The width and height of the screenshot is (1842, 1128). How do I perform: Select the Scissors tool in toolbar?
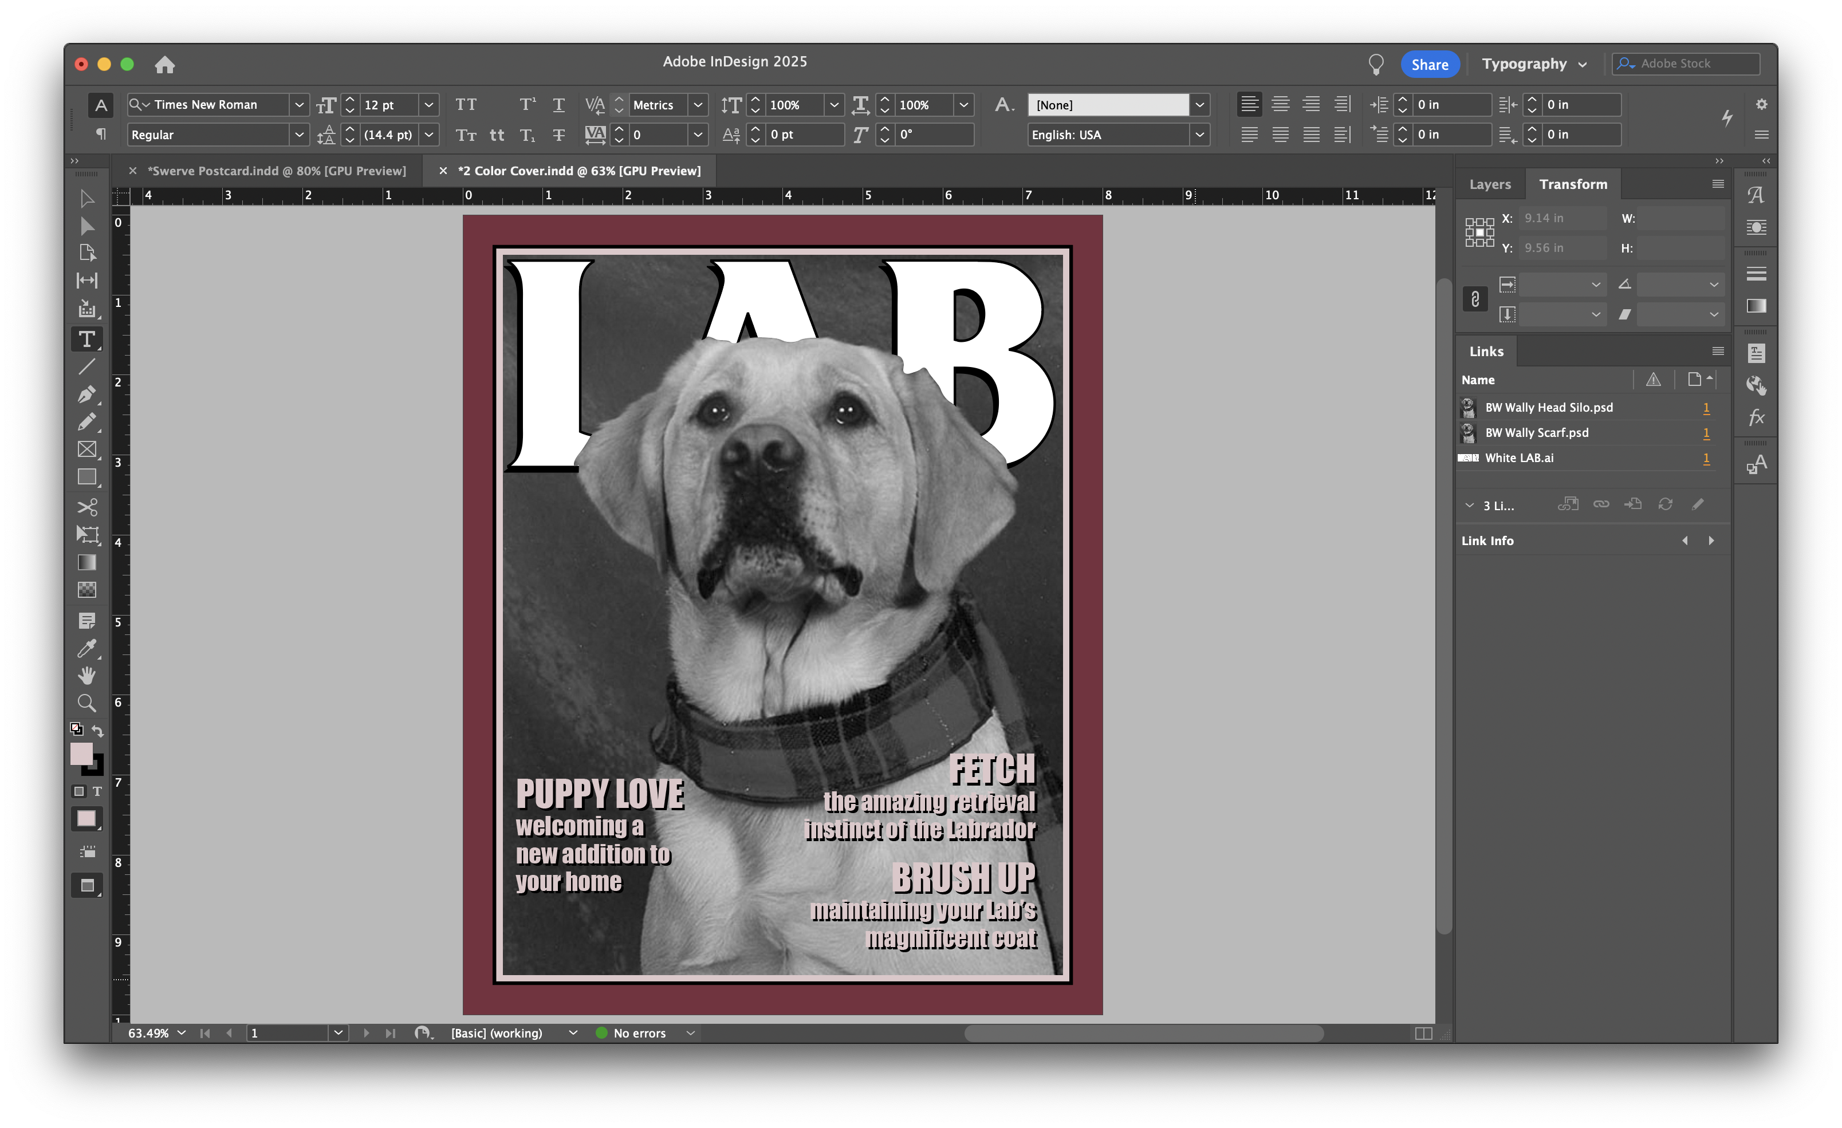[86, 507]
